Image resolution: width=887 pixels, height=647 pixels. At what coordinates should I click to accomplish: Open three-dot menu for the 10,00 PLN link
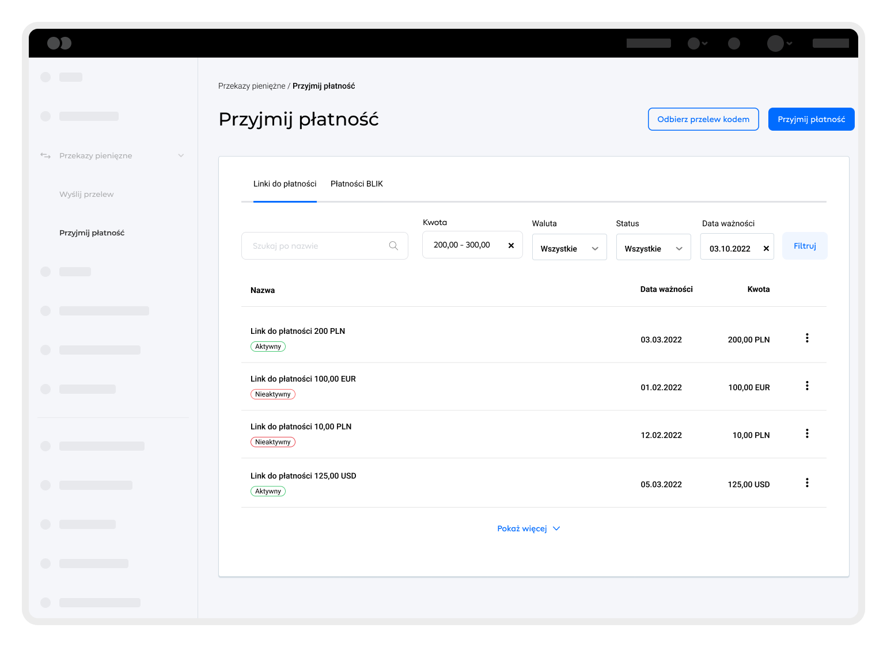point(807,434)
